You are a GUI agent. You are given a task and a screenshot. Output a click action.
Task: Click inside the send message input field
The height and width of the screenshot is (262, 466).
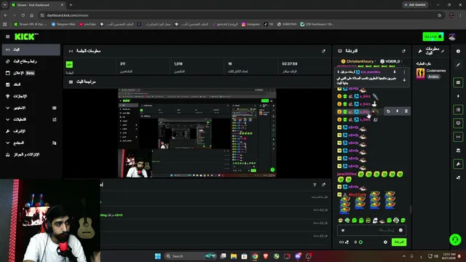[x=371, y=230]
